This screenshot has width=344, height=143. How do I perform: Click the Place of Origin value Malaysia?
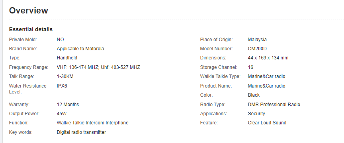257,40
